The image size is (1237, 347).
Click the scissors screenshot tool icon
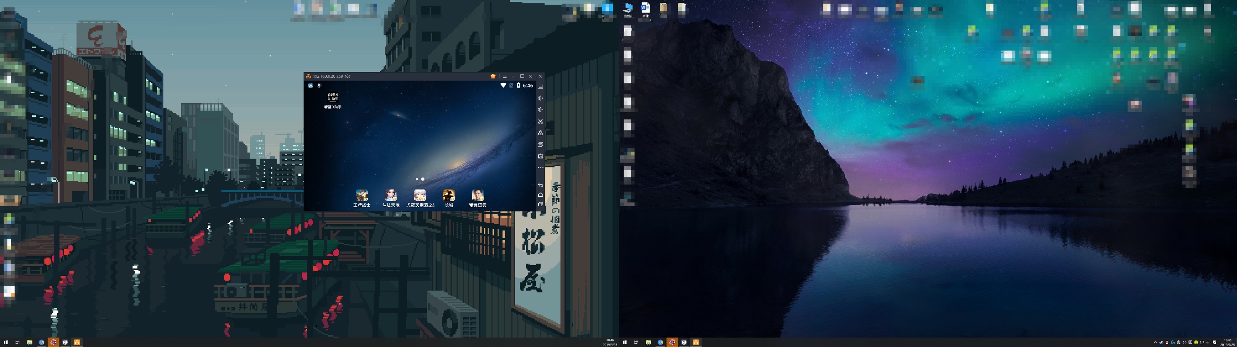tap(540, 121)
